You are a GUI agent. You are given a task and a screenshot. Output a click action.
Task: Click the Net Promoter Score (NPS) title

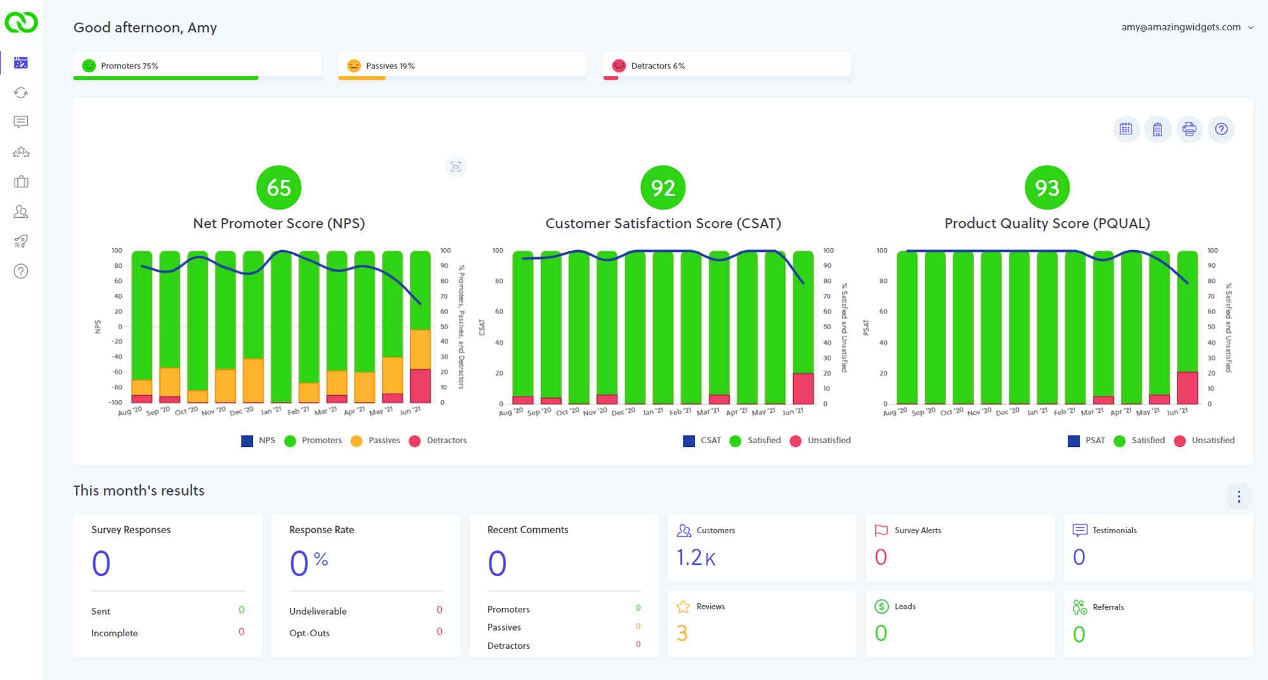pyautogui.click(x=279, y=224)
